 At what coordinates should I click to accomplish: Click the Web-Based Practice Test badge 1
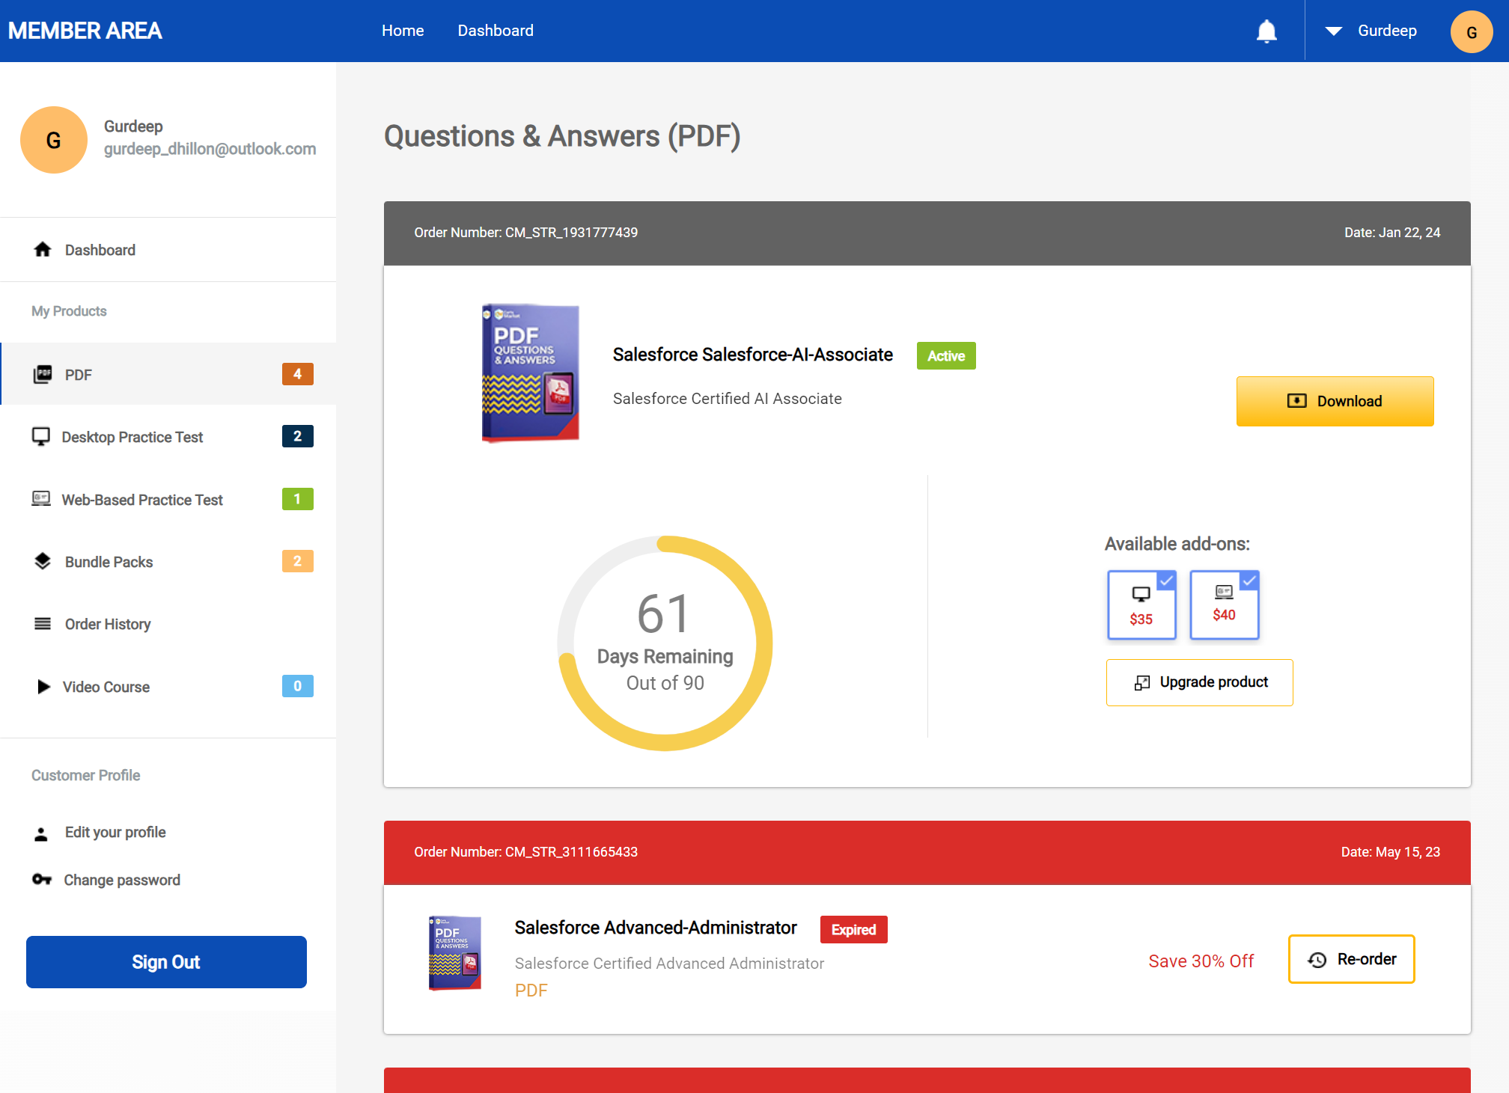[297, 499]
